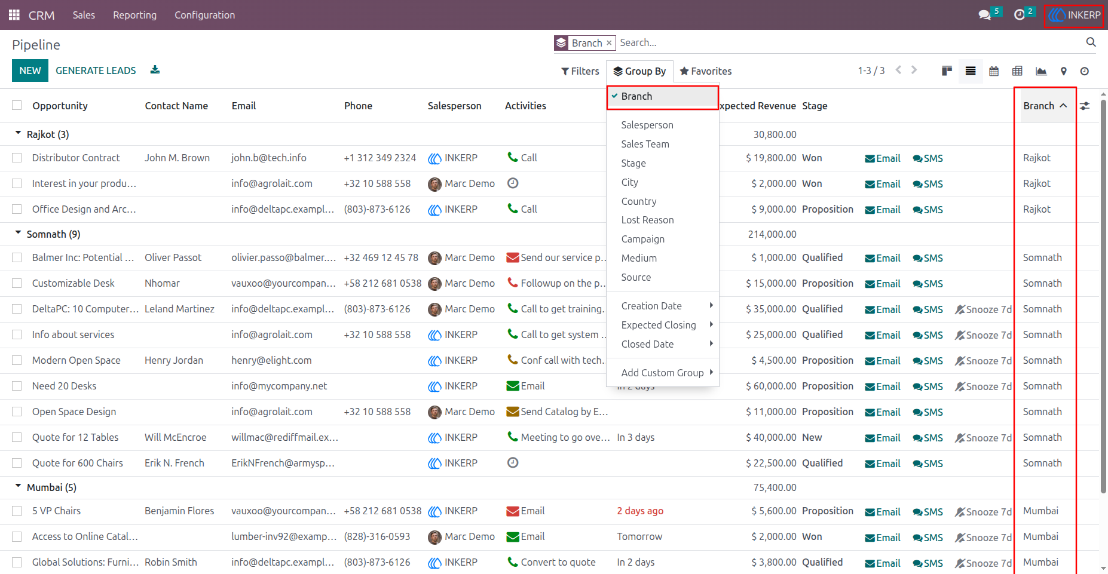Click Snooze 7d for Need 20 Desks

point(983,386)
